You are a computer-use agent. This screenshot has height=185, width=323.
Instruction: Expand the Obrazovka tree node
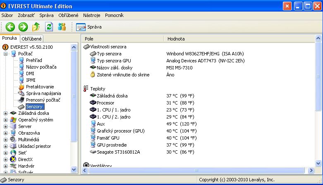tap(5, 133)
